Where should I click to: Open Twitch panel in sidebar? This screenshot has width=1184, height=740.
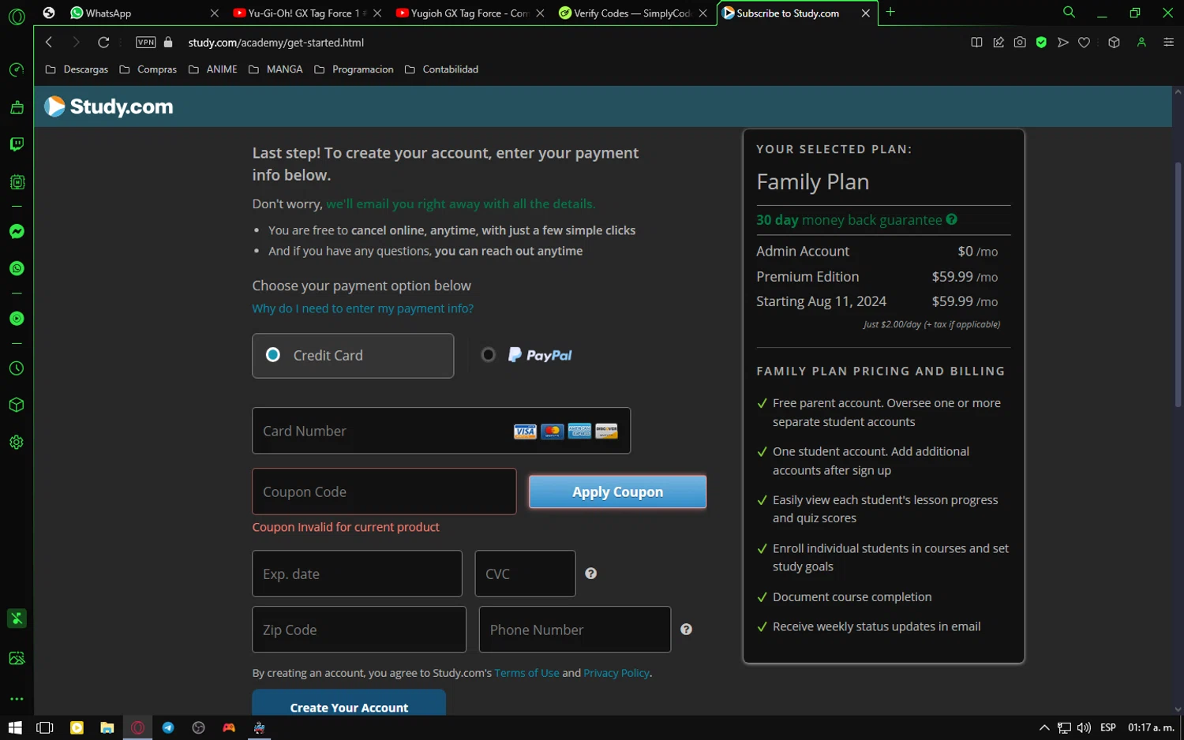click(17, 144)
